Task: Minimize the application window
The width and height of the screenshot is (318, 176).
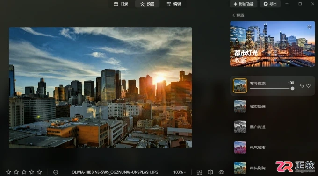Action: (287, 4)
